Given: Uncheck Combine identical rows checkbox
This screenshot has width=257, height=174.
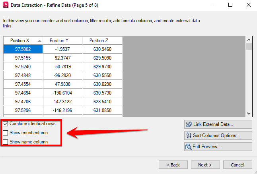Looking at the screenshot, I should [x=6, y=124].
